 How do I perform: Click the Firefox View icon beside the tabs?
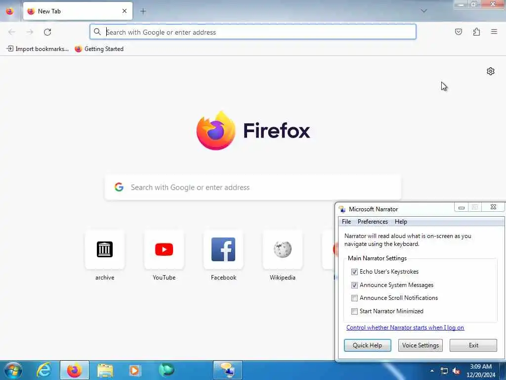click(x=10, y=11)
